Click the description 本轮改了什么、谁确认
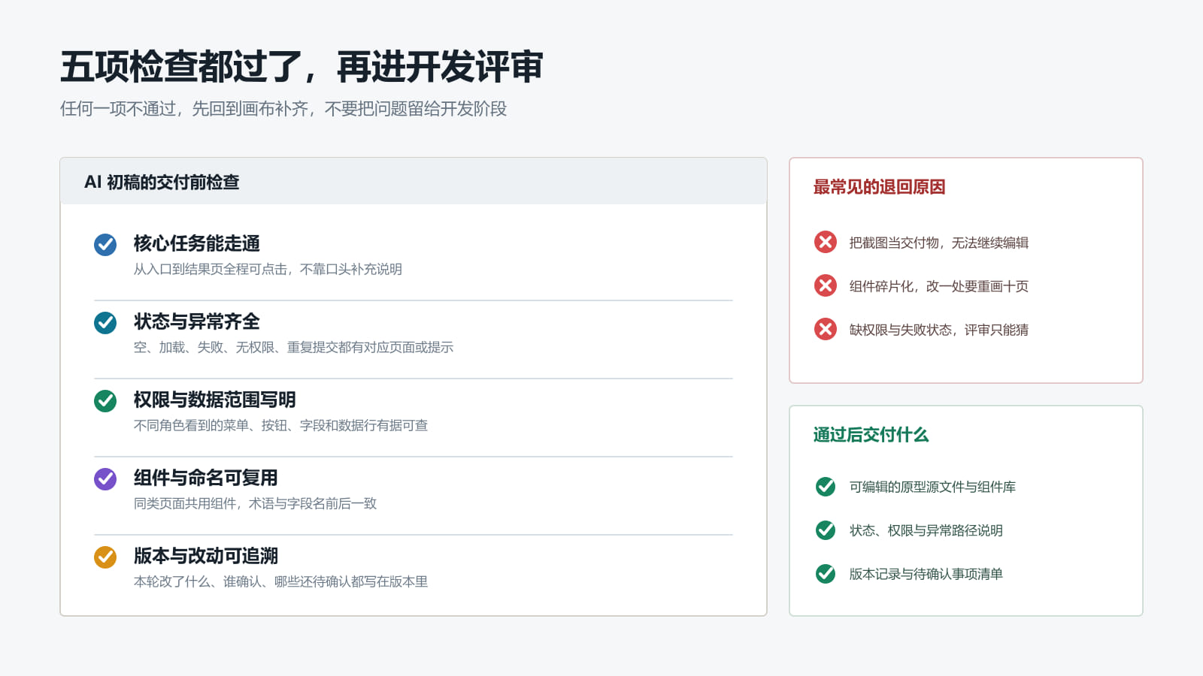Viewport: 1203px width, 676px height. pos(280,581)
